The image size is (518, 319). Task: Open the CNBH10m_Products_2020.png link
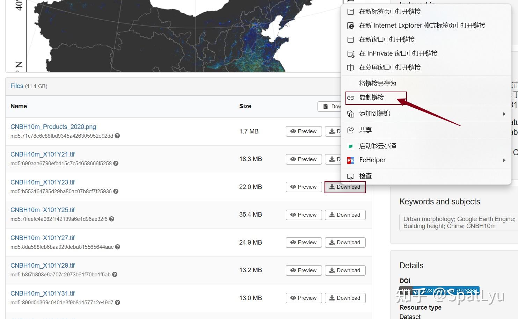click(x=53, y=127)
